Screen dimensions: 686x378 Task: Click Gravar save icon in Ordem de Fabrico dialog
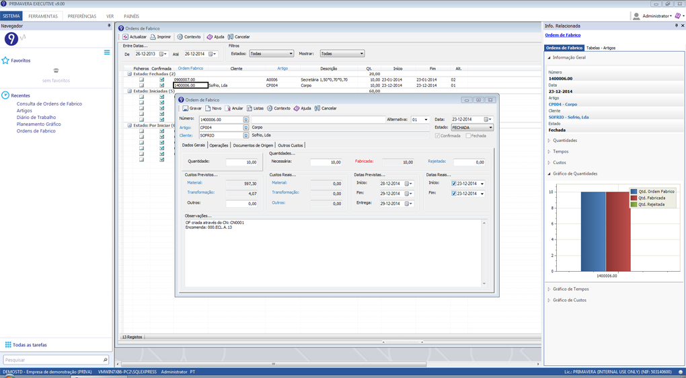tap(185, 108)
